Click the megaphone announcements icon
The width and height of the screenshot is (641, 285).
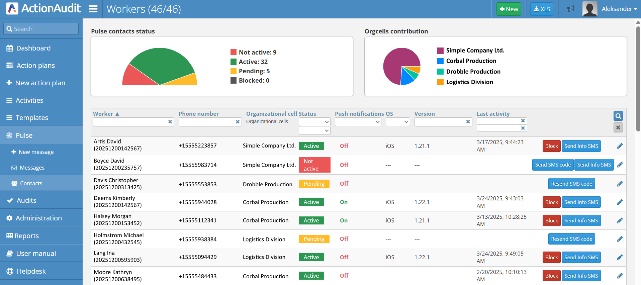pos(570,9)
